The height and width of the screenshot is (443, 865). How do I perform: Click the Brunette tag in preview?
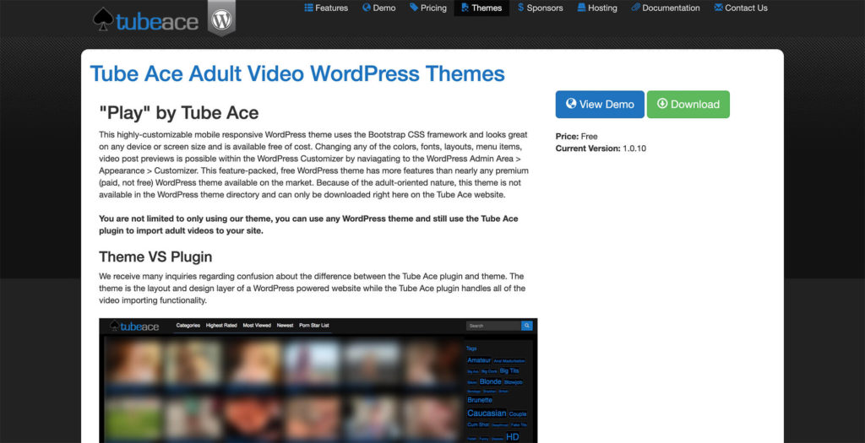480,400
